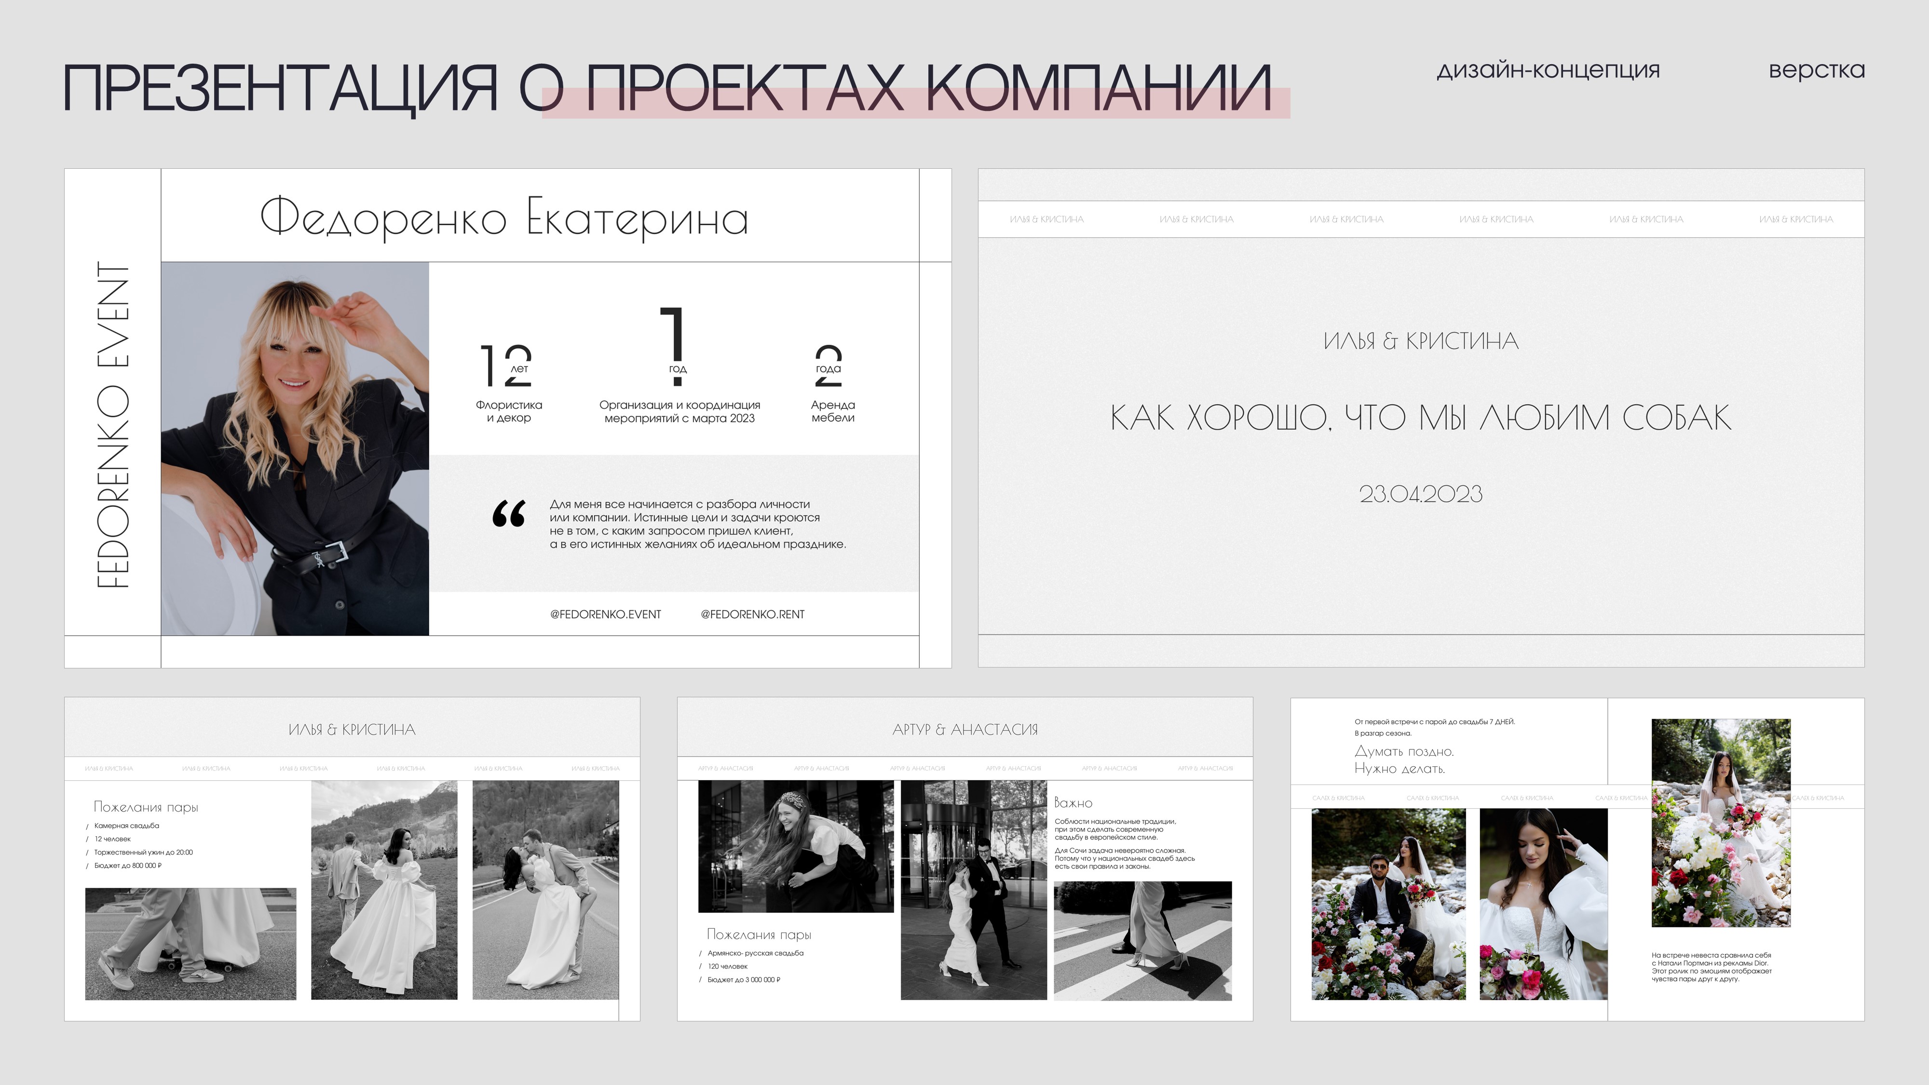Click the date 23.04.2023

(x=1421, y=494)
